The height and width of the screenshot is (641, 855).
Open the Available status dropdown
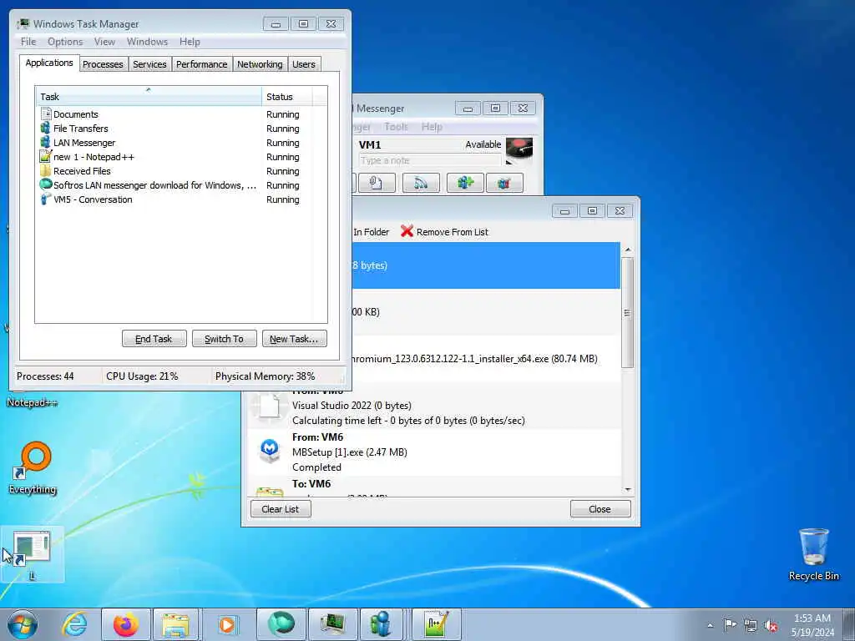tap(483, 144)
